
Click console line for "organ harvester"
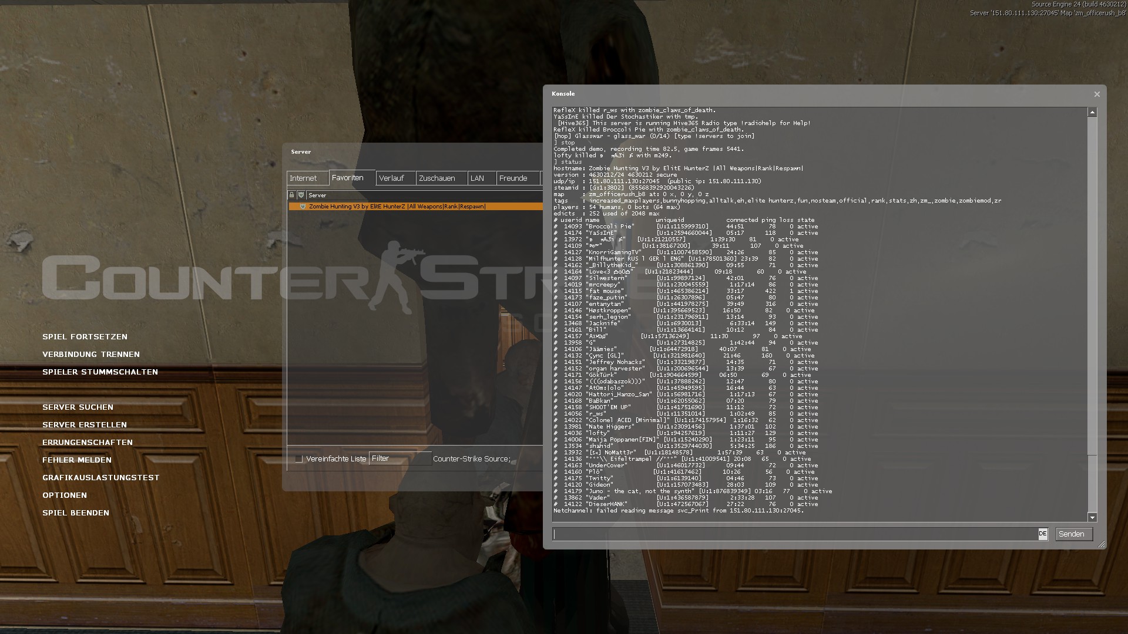click(686, 369)
